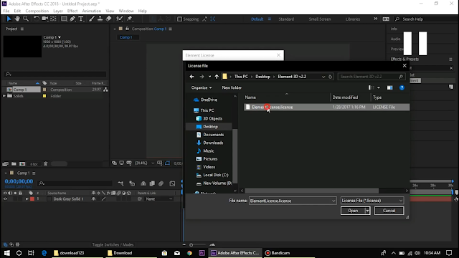Click the red label color of layer 1
The width and height of the screenshot is (459, 258).
(x=32, y=199)
